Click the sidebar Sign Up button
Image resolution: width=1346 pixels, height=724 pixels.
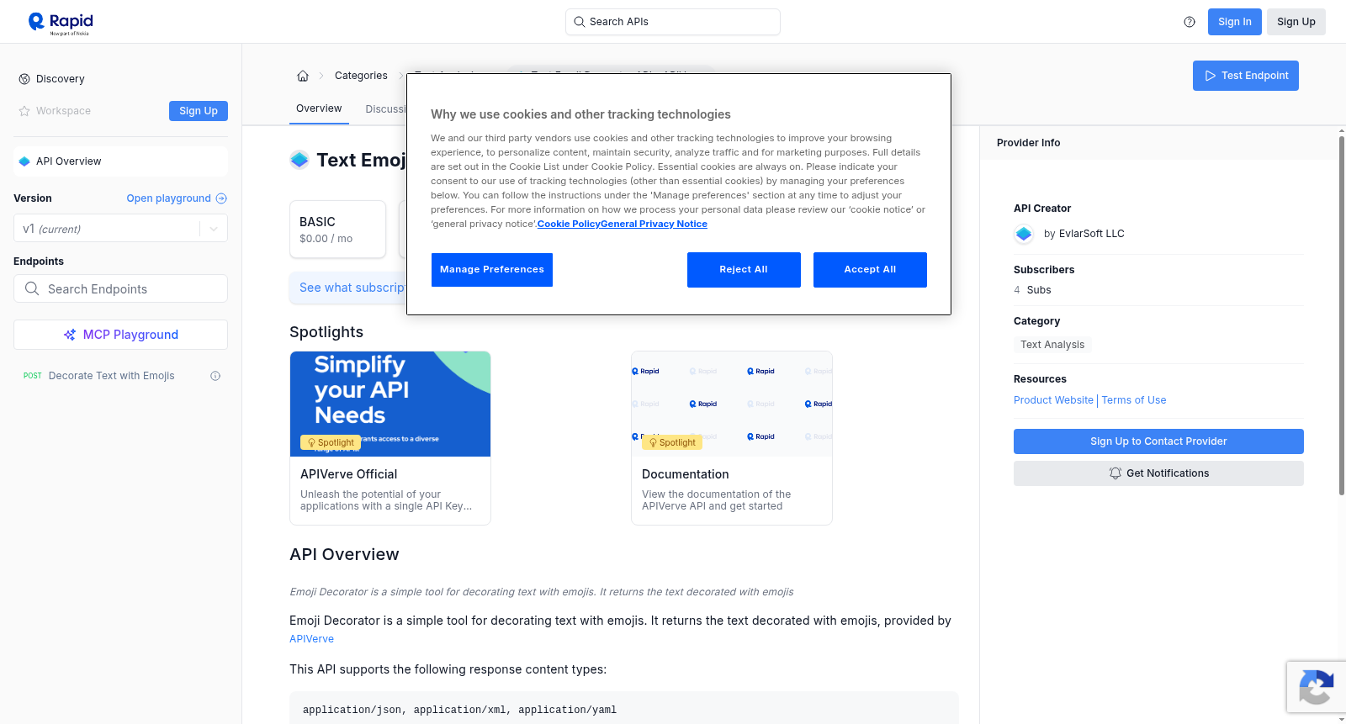(x=199, y=111)
